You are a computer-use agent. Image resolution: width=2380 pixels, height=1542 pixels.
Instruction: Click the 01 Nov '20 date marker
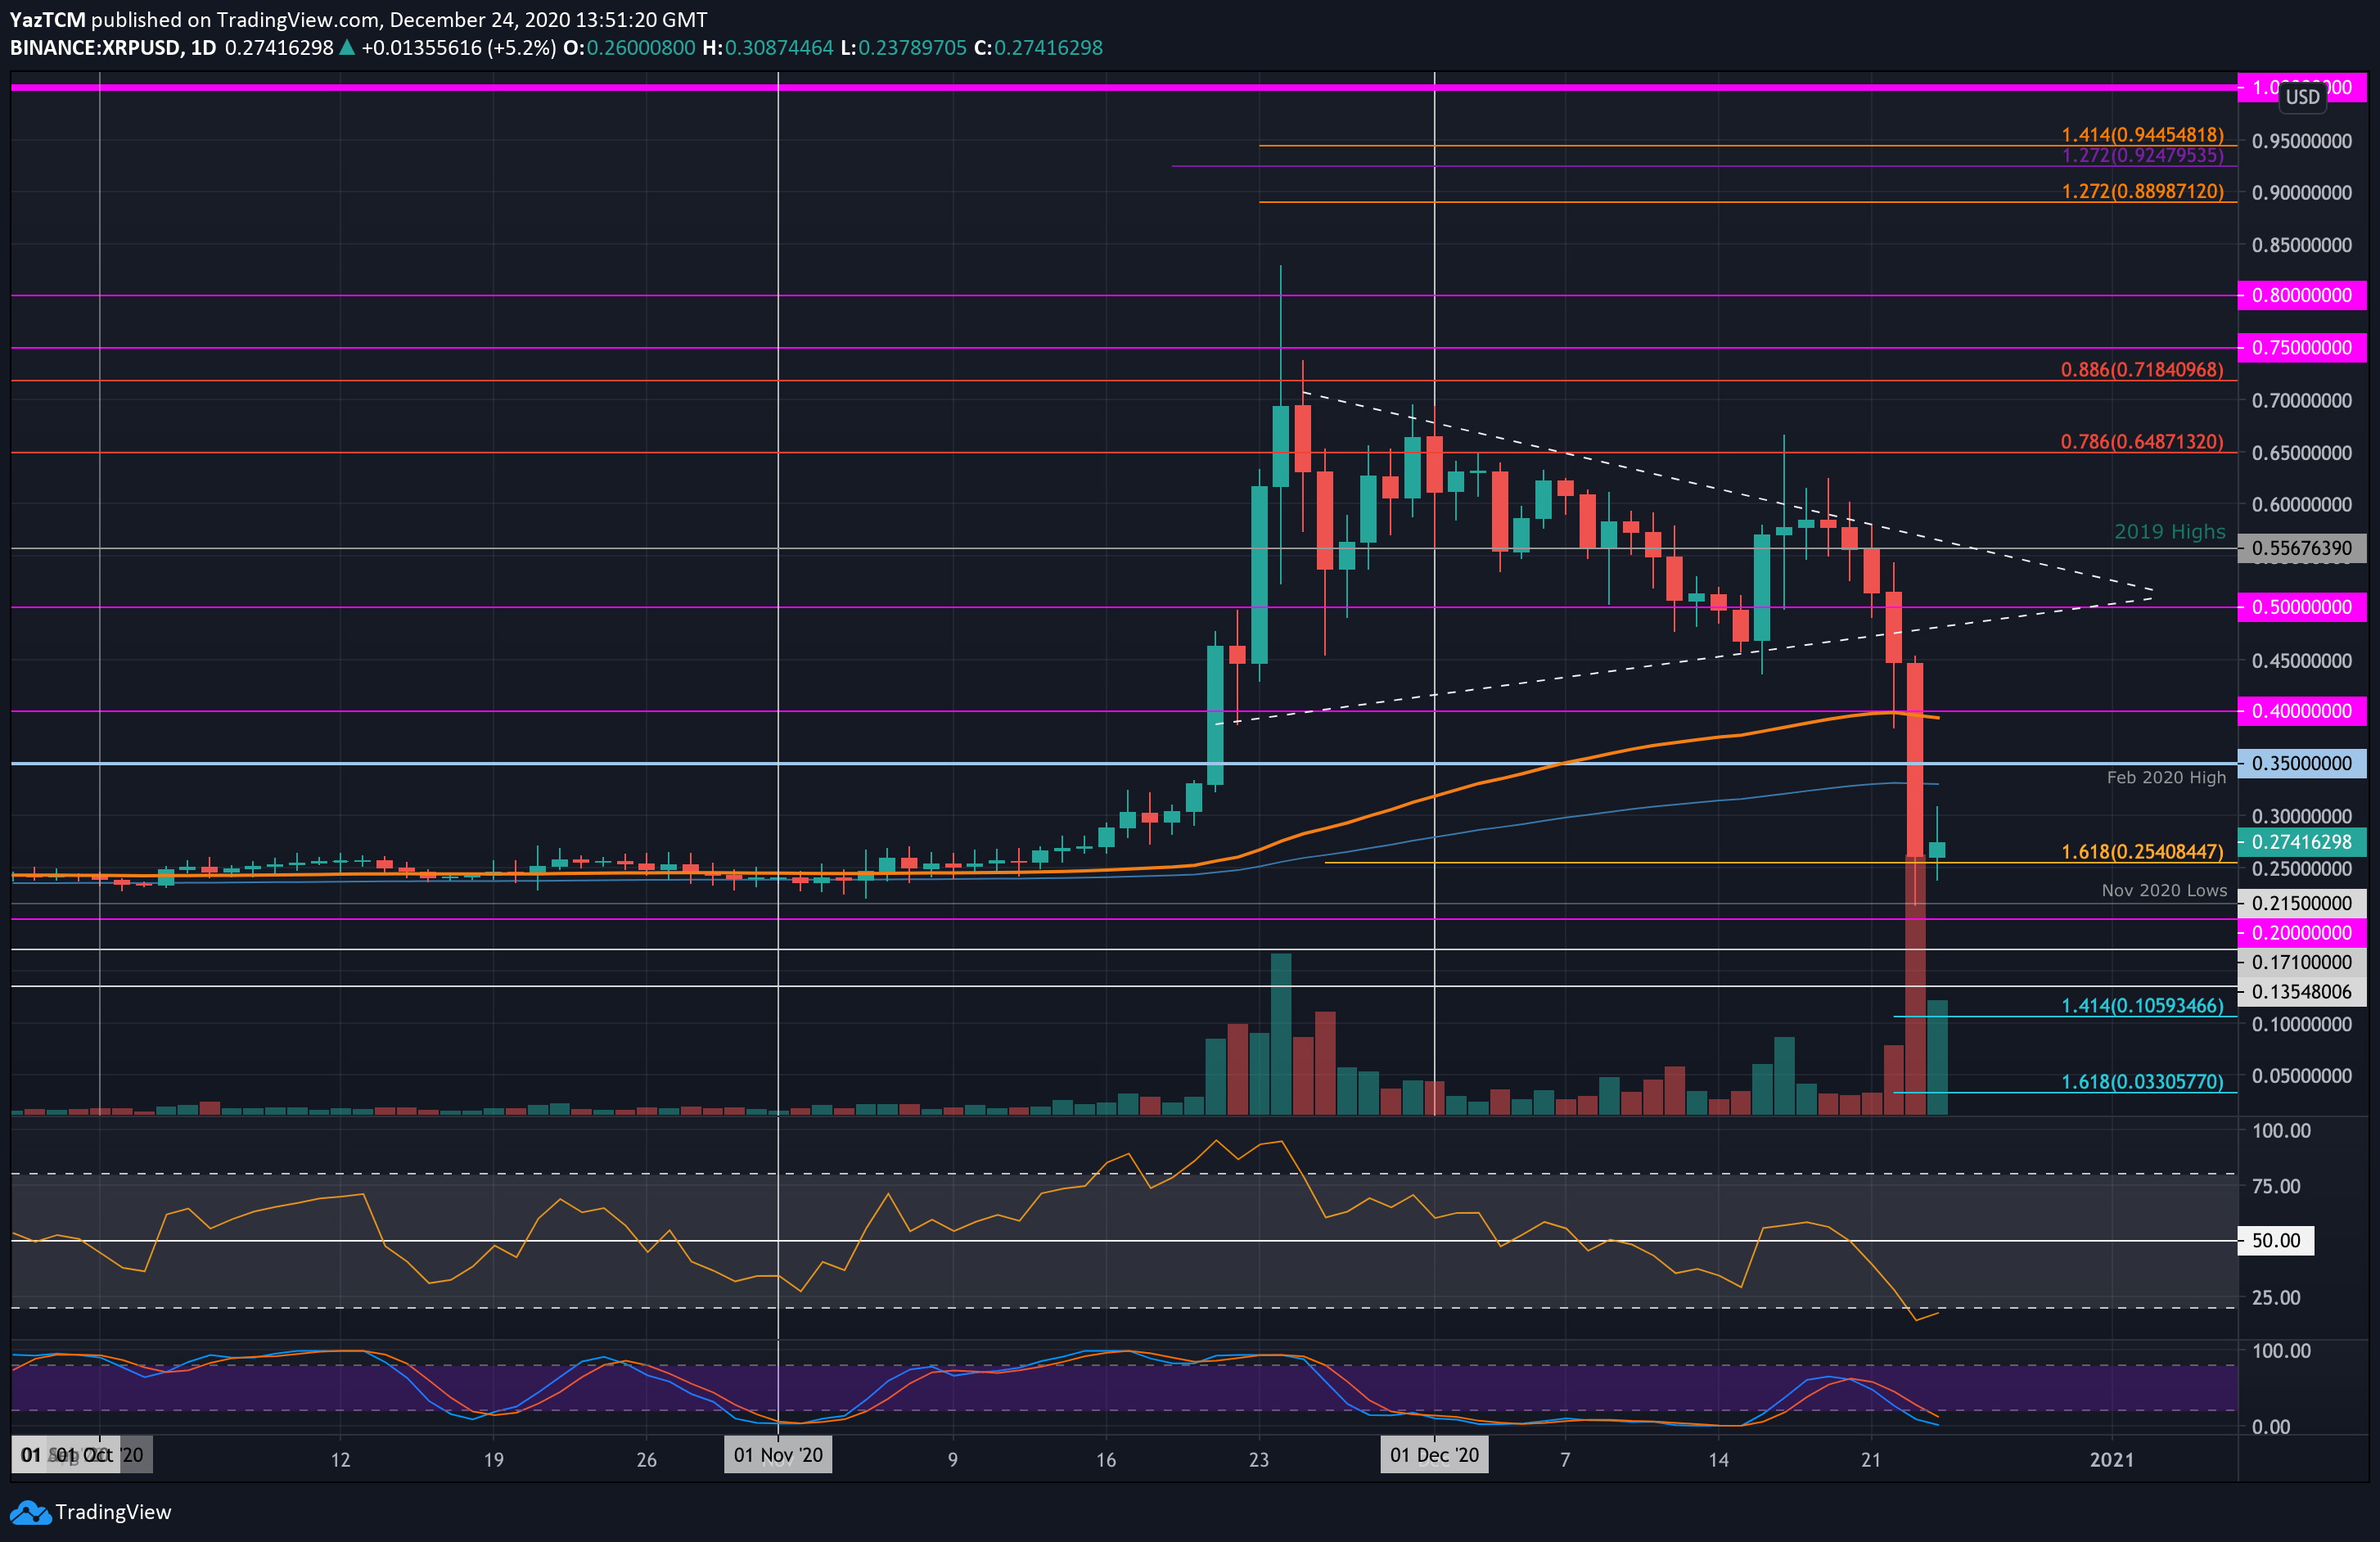[778, 1455]
